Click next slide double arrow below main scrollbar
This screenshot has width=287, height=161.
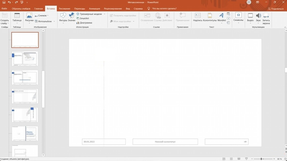[x=286, y=152]
